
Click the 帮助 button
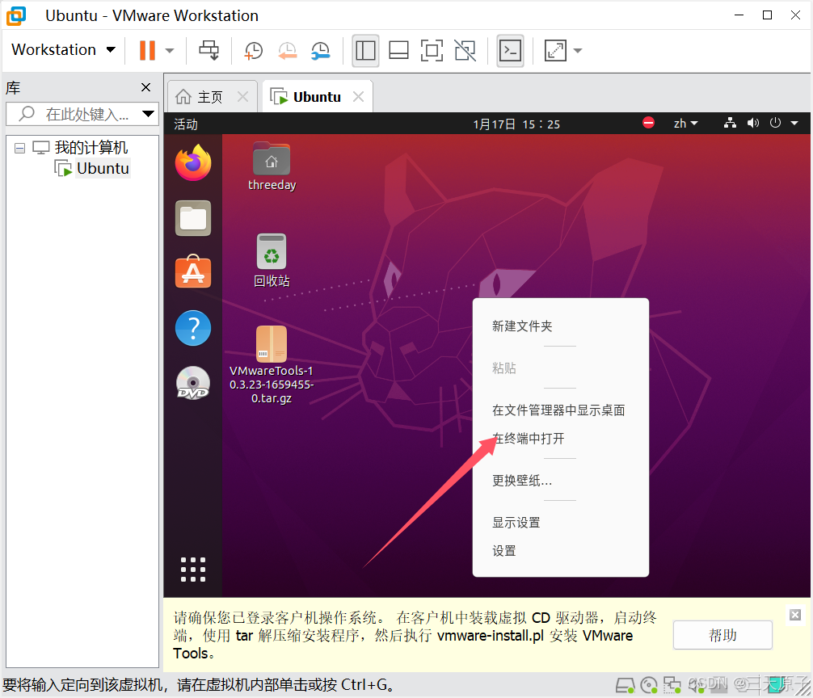pyautogui.click(x=722, y=635)
